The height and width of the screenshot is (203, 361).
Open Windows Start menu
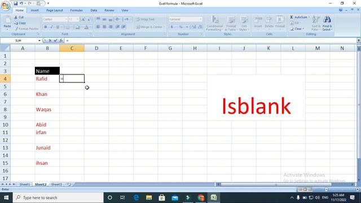(x=6, y=197)
